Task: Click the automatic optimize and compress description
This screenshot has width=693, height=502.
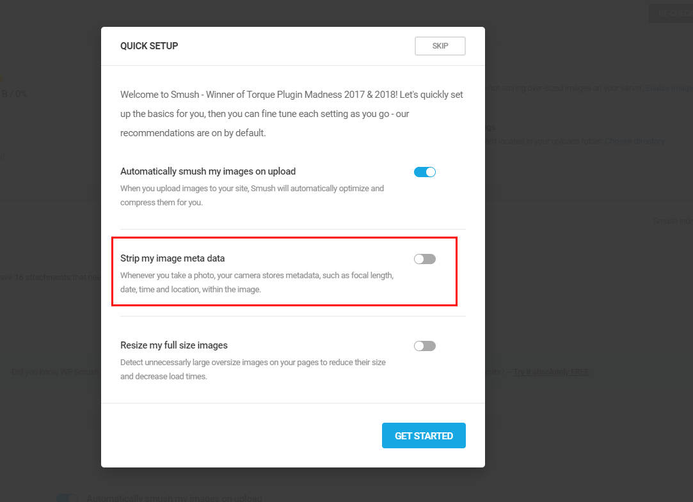Action: 251,195
